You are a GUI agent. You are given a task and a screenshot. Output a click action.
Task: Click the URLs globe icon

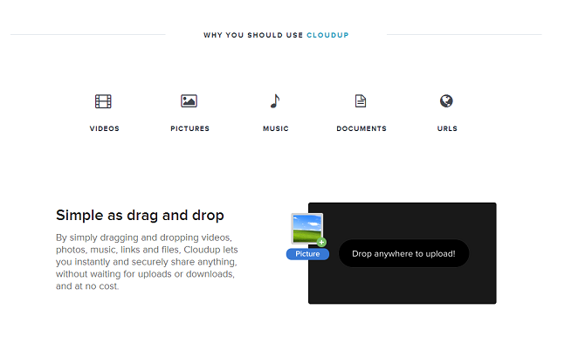pos(446,100)
